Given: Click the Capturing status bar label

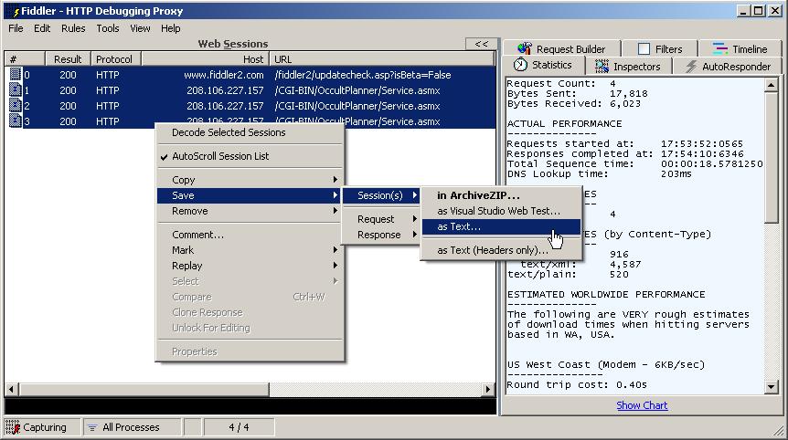Looking at the screenshot, I should 44,427.
